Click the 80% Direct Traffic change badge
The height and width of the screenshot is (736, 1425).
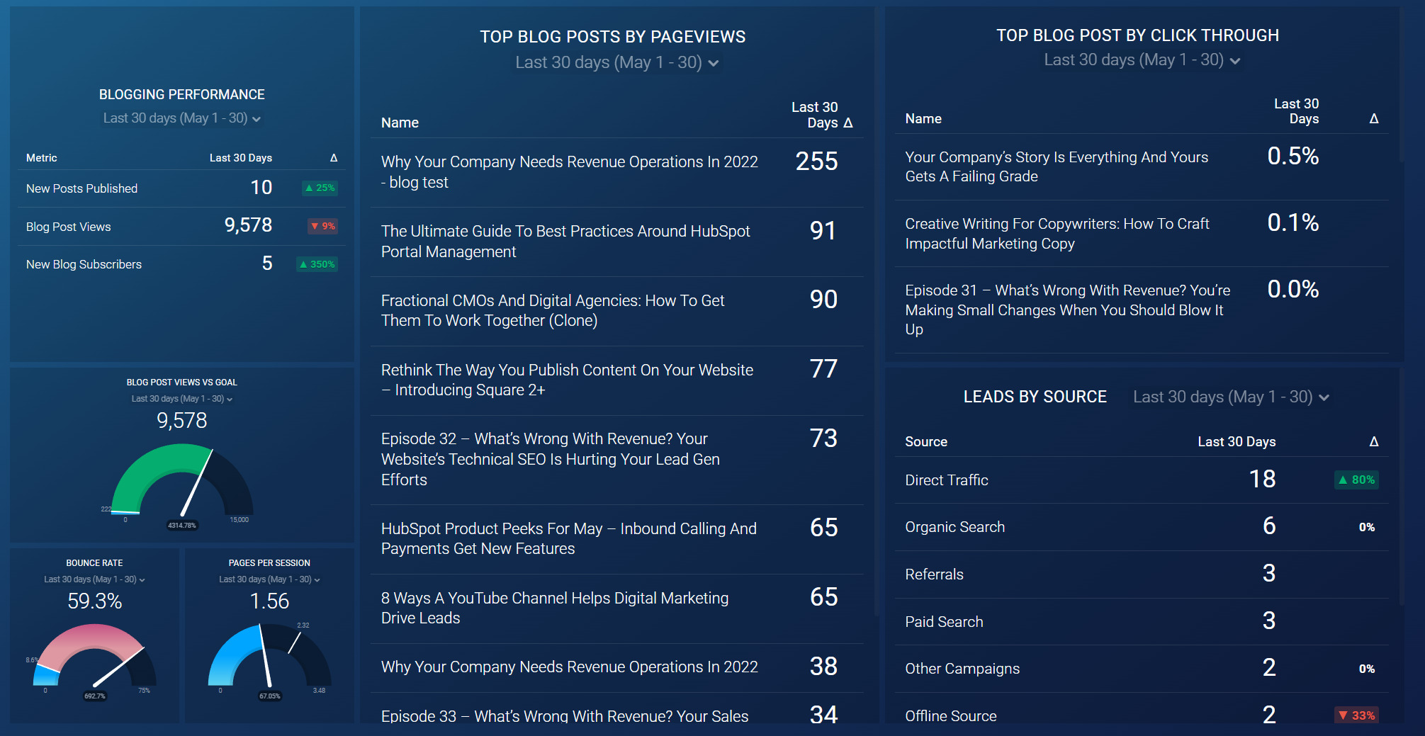tap(1356, 480)
